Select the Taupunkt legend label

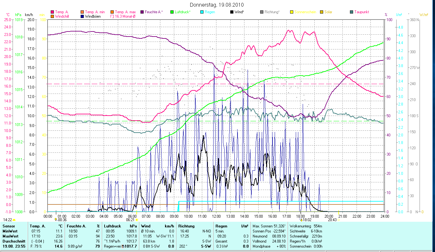point(361,12)
